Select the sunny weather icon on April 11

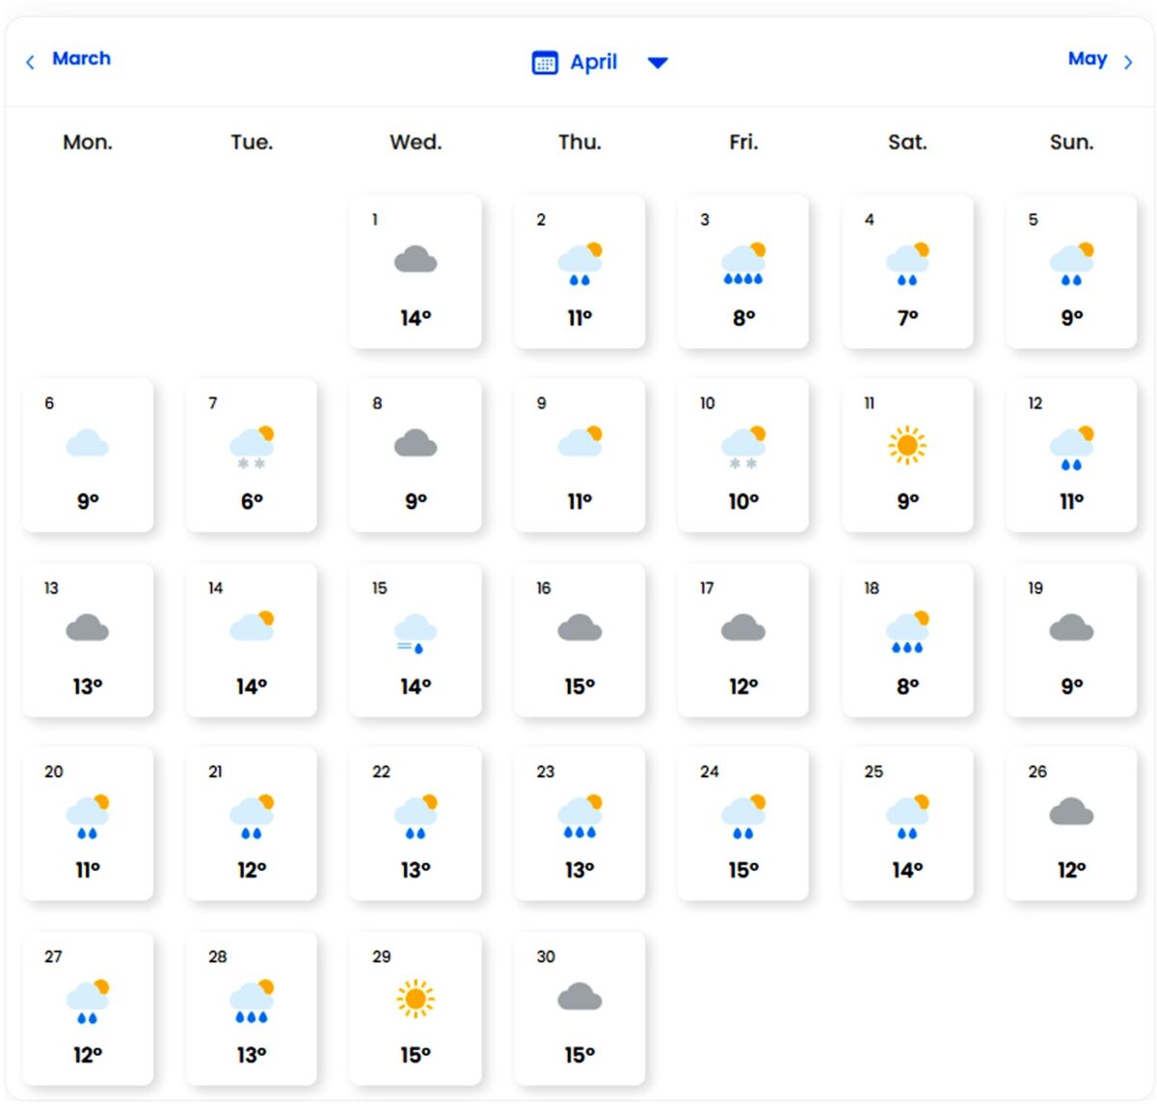(907, 445)
